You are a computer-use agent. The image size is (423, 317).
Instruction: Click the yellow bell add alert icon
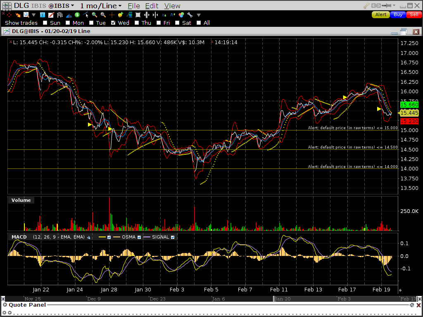[x=120, y=15]
